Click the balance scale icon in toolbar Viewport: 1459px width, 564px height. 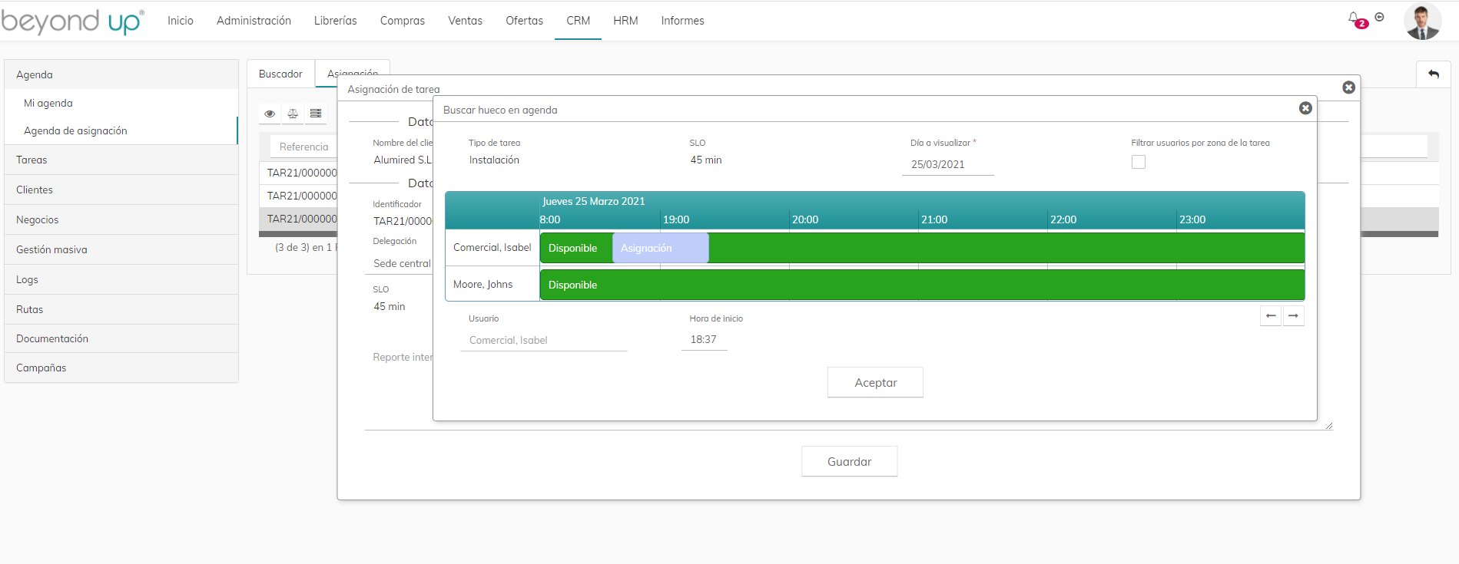coord(293,114)
